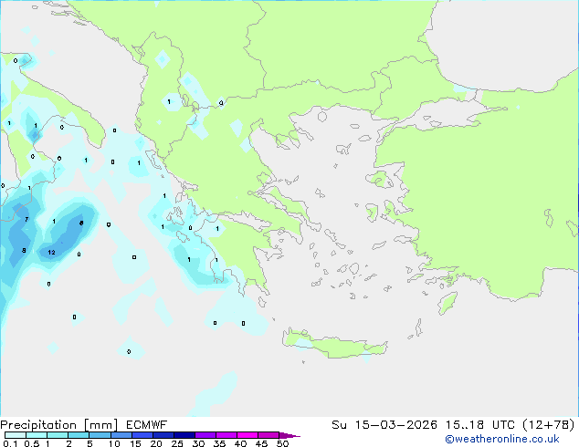This screenshot has height=447, width=579.
Task: Click the '12' precipitation value on the map
Action: point(51,253)
